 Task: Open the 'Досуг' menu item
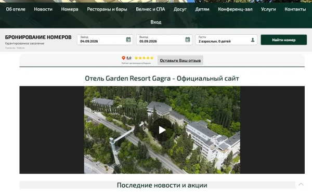[180, 9]
